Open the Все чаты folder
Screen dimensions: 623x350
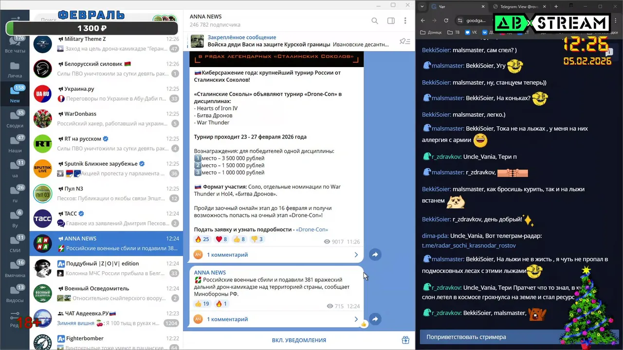(x=15, y=44)
